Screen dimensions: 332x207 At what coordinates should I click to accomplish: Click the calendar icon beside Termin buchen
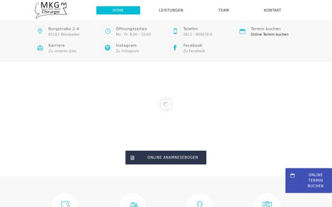point(242,31)
